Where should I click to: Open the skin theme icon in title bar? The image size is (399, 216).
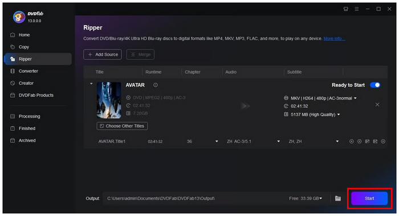[345, 9]
